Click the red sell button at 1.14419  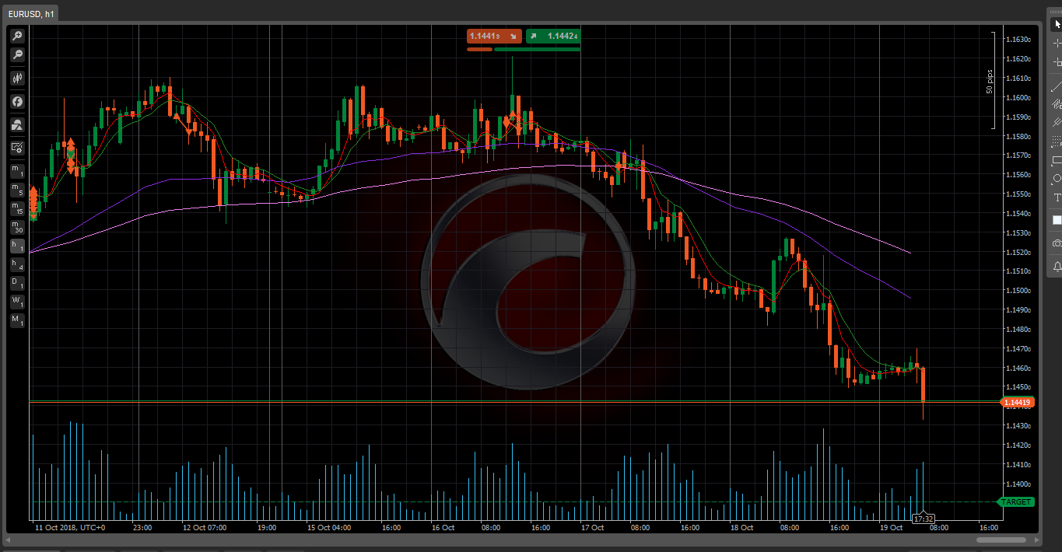point(494,36)
